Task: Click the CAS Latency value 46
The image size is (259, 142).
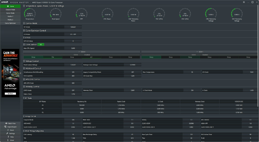Action: pyautogui.click(x=73, y=135)
